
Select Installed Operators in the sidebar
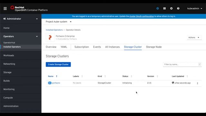(x=12, y=47)
